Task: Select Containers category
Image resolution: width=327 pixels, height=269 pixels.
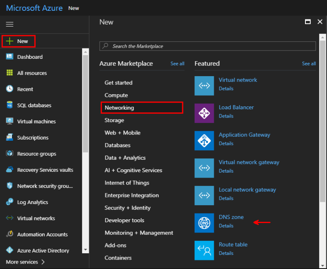Action: [118, 257]
